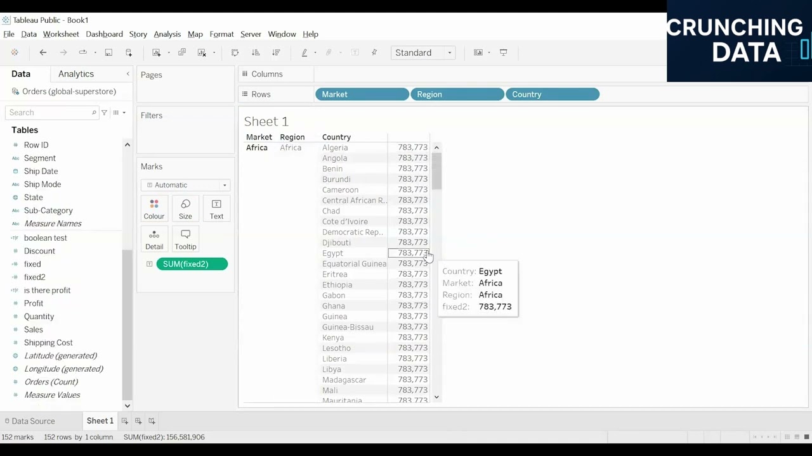Image resolution: width=812 pixels, height=456 pixels.
Task: Click the Market pill on Rows shelf
Action: coord(362,94)
